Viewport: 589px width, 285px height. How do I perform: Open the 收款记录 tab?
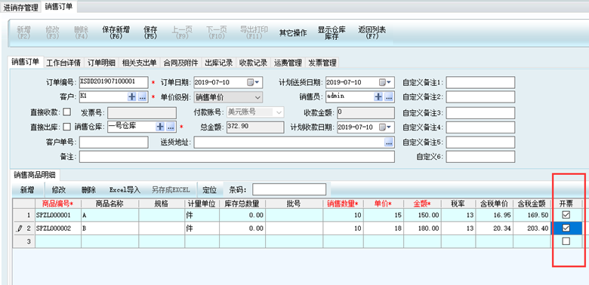[254, 63]
